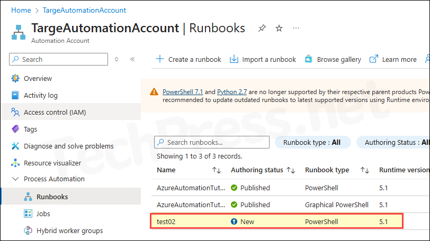
Task: Sort by Authoring status column arrows
Action: click(x=291, y=170)
